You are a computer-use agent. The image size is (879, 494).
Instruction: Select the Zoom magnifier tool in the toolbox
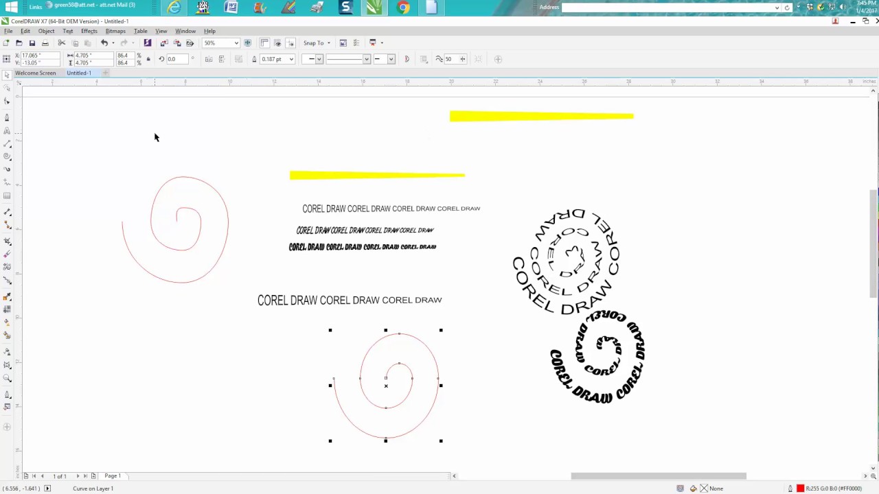click(x=7, y=378)
